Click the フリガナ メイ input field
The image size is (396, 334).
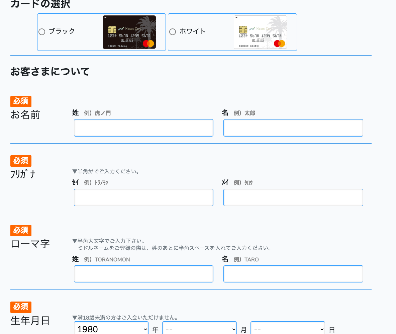click(x=293, y=197)
